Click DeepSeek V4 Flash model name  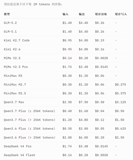(x=20, y=155)
